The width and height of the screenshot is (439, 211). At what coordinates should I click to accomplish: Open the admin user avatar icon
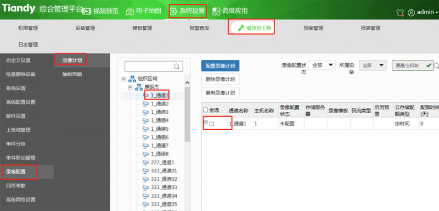click(x=411, y=12)
